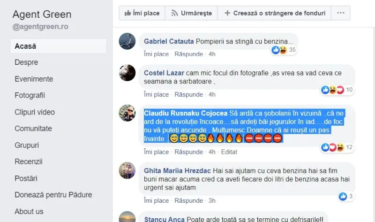Open the three-dots more options menu
The width and height of the screenshot is (375, 222).
(341, 13)
